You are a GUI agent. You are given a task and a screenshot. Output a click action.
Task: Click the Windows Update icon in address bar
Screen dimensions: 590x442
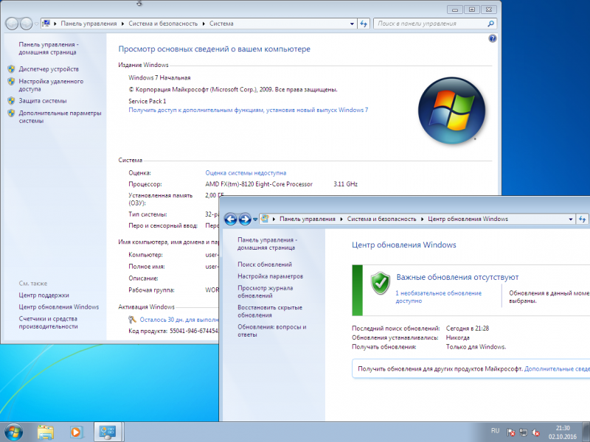point(265,218)
